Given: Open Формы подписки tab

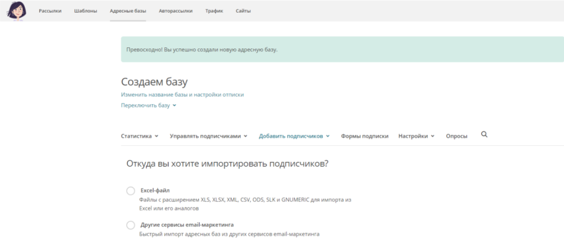Looking at the screenshot, I should pos(365,137).
